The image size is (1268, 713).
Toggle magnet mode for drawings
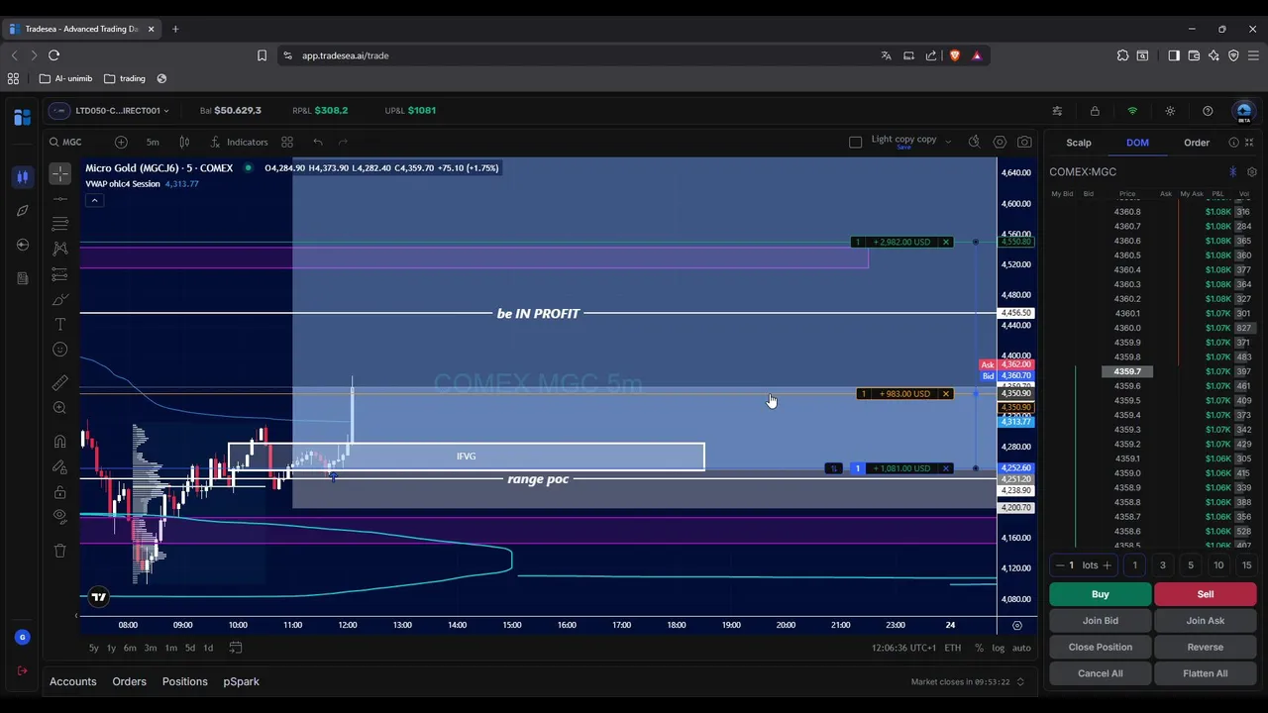(60, 442)
